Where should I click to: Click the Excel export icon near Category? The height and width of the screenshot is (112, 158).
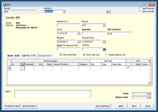[108, 12]
